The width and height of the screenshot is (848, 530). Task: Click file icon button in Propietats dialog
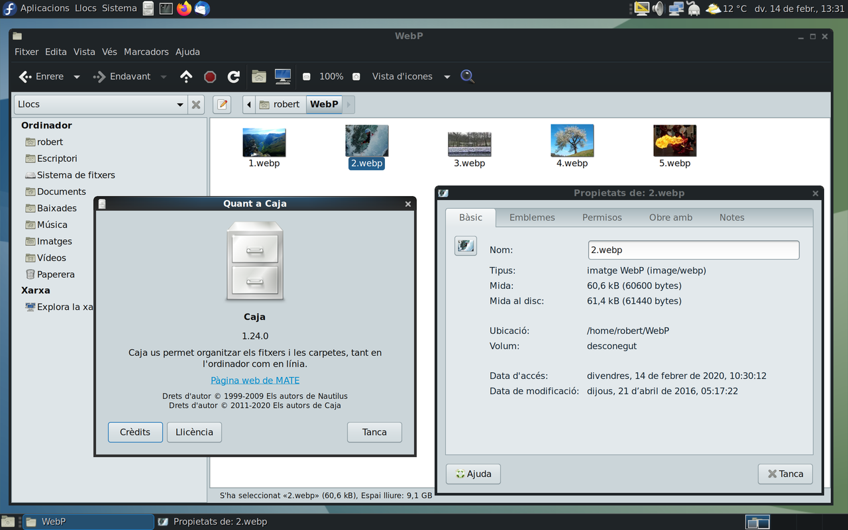(466, 246)
